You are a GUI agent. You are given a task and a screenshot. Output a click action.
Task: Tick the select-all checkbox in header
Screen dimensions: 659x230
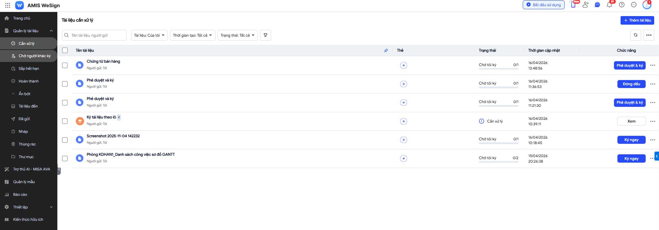click(x=65, y=50)
